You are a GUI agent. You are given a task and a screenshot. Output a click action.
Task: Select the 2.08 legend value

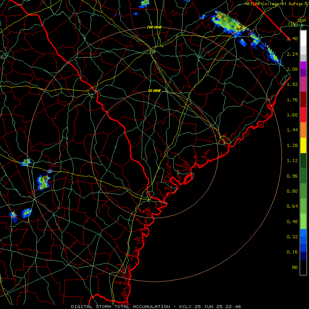292,69
